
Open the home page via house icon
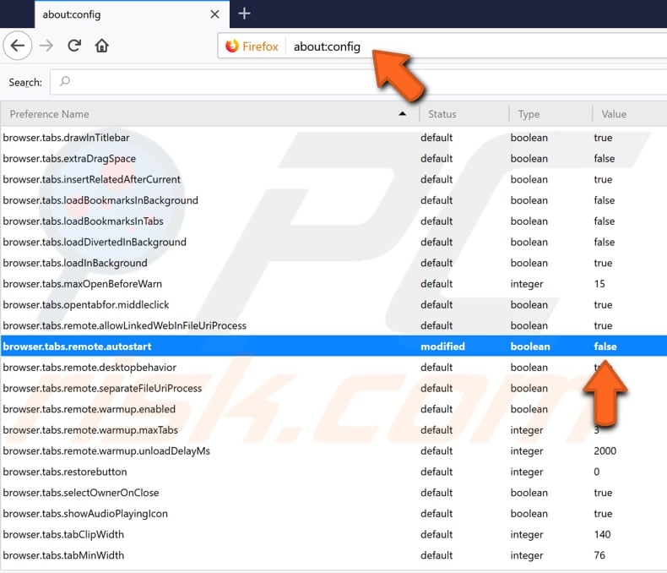pos(101,45)
